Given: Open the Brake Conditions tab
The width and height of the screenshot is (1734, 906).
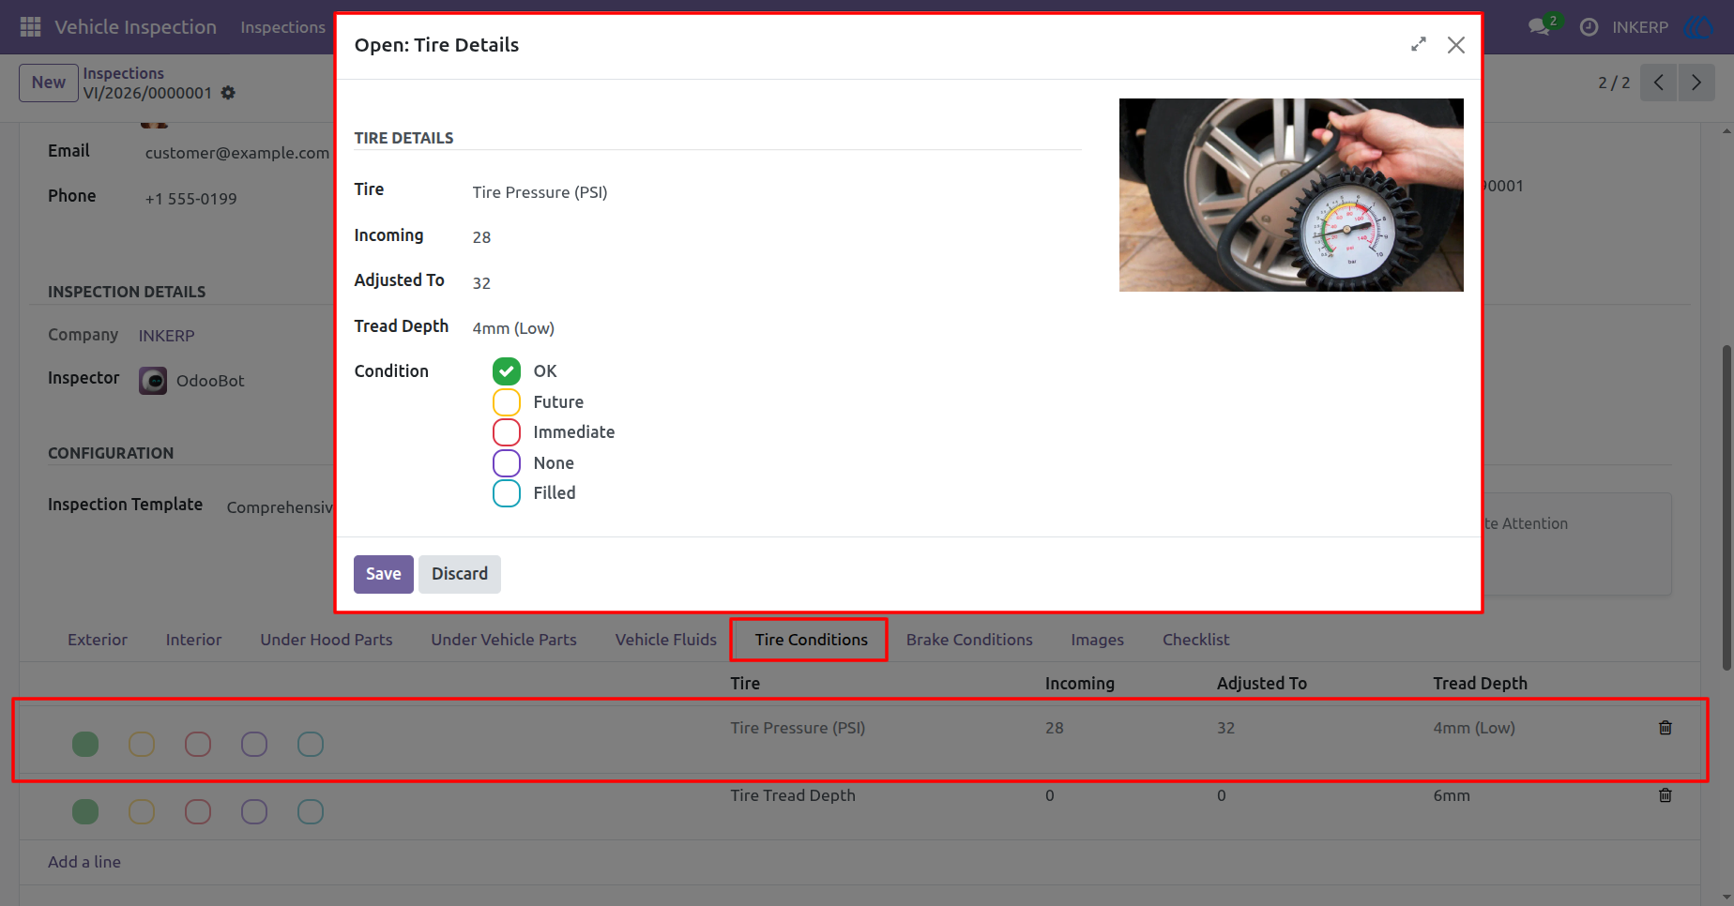Looking at the screenshot, I should [969, 640].
